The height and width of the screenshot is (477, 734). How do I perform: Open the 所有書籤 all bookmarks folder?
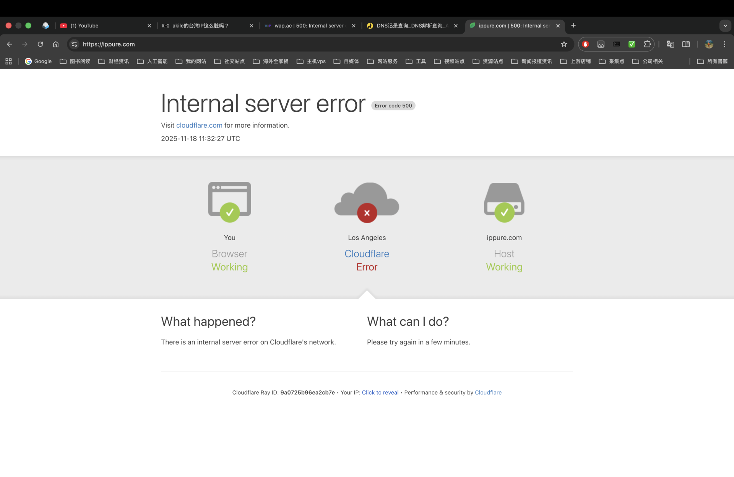pyautogui.click(x=712, y=61)
